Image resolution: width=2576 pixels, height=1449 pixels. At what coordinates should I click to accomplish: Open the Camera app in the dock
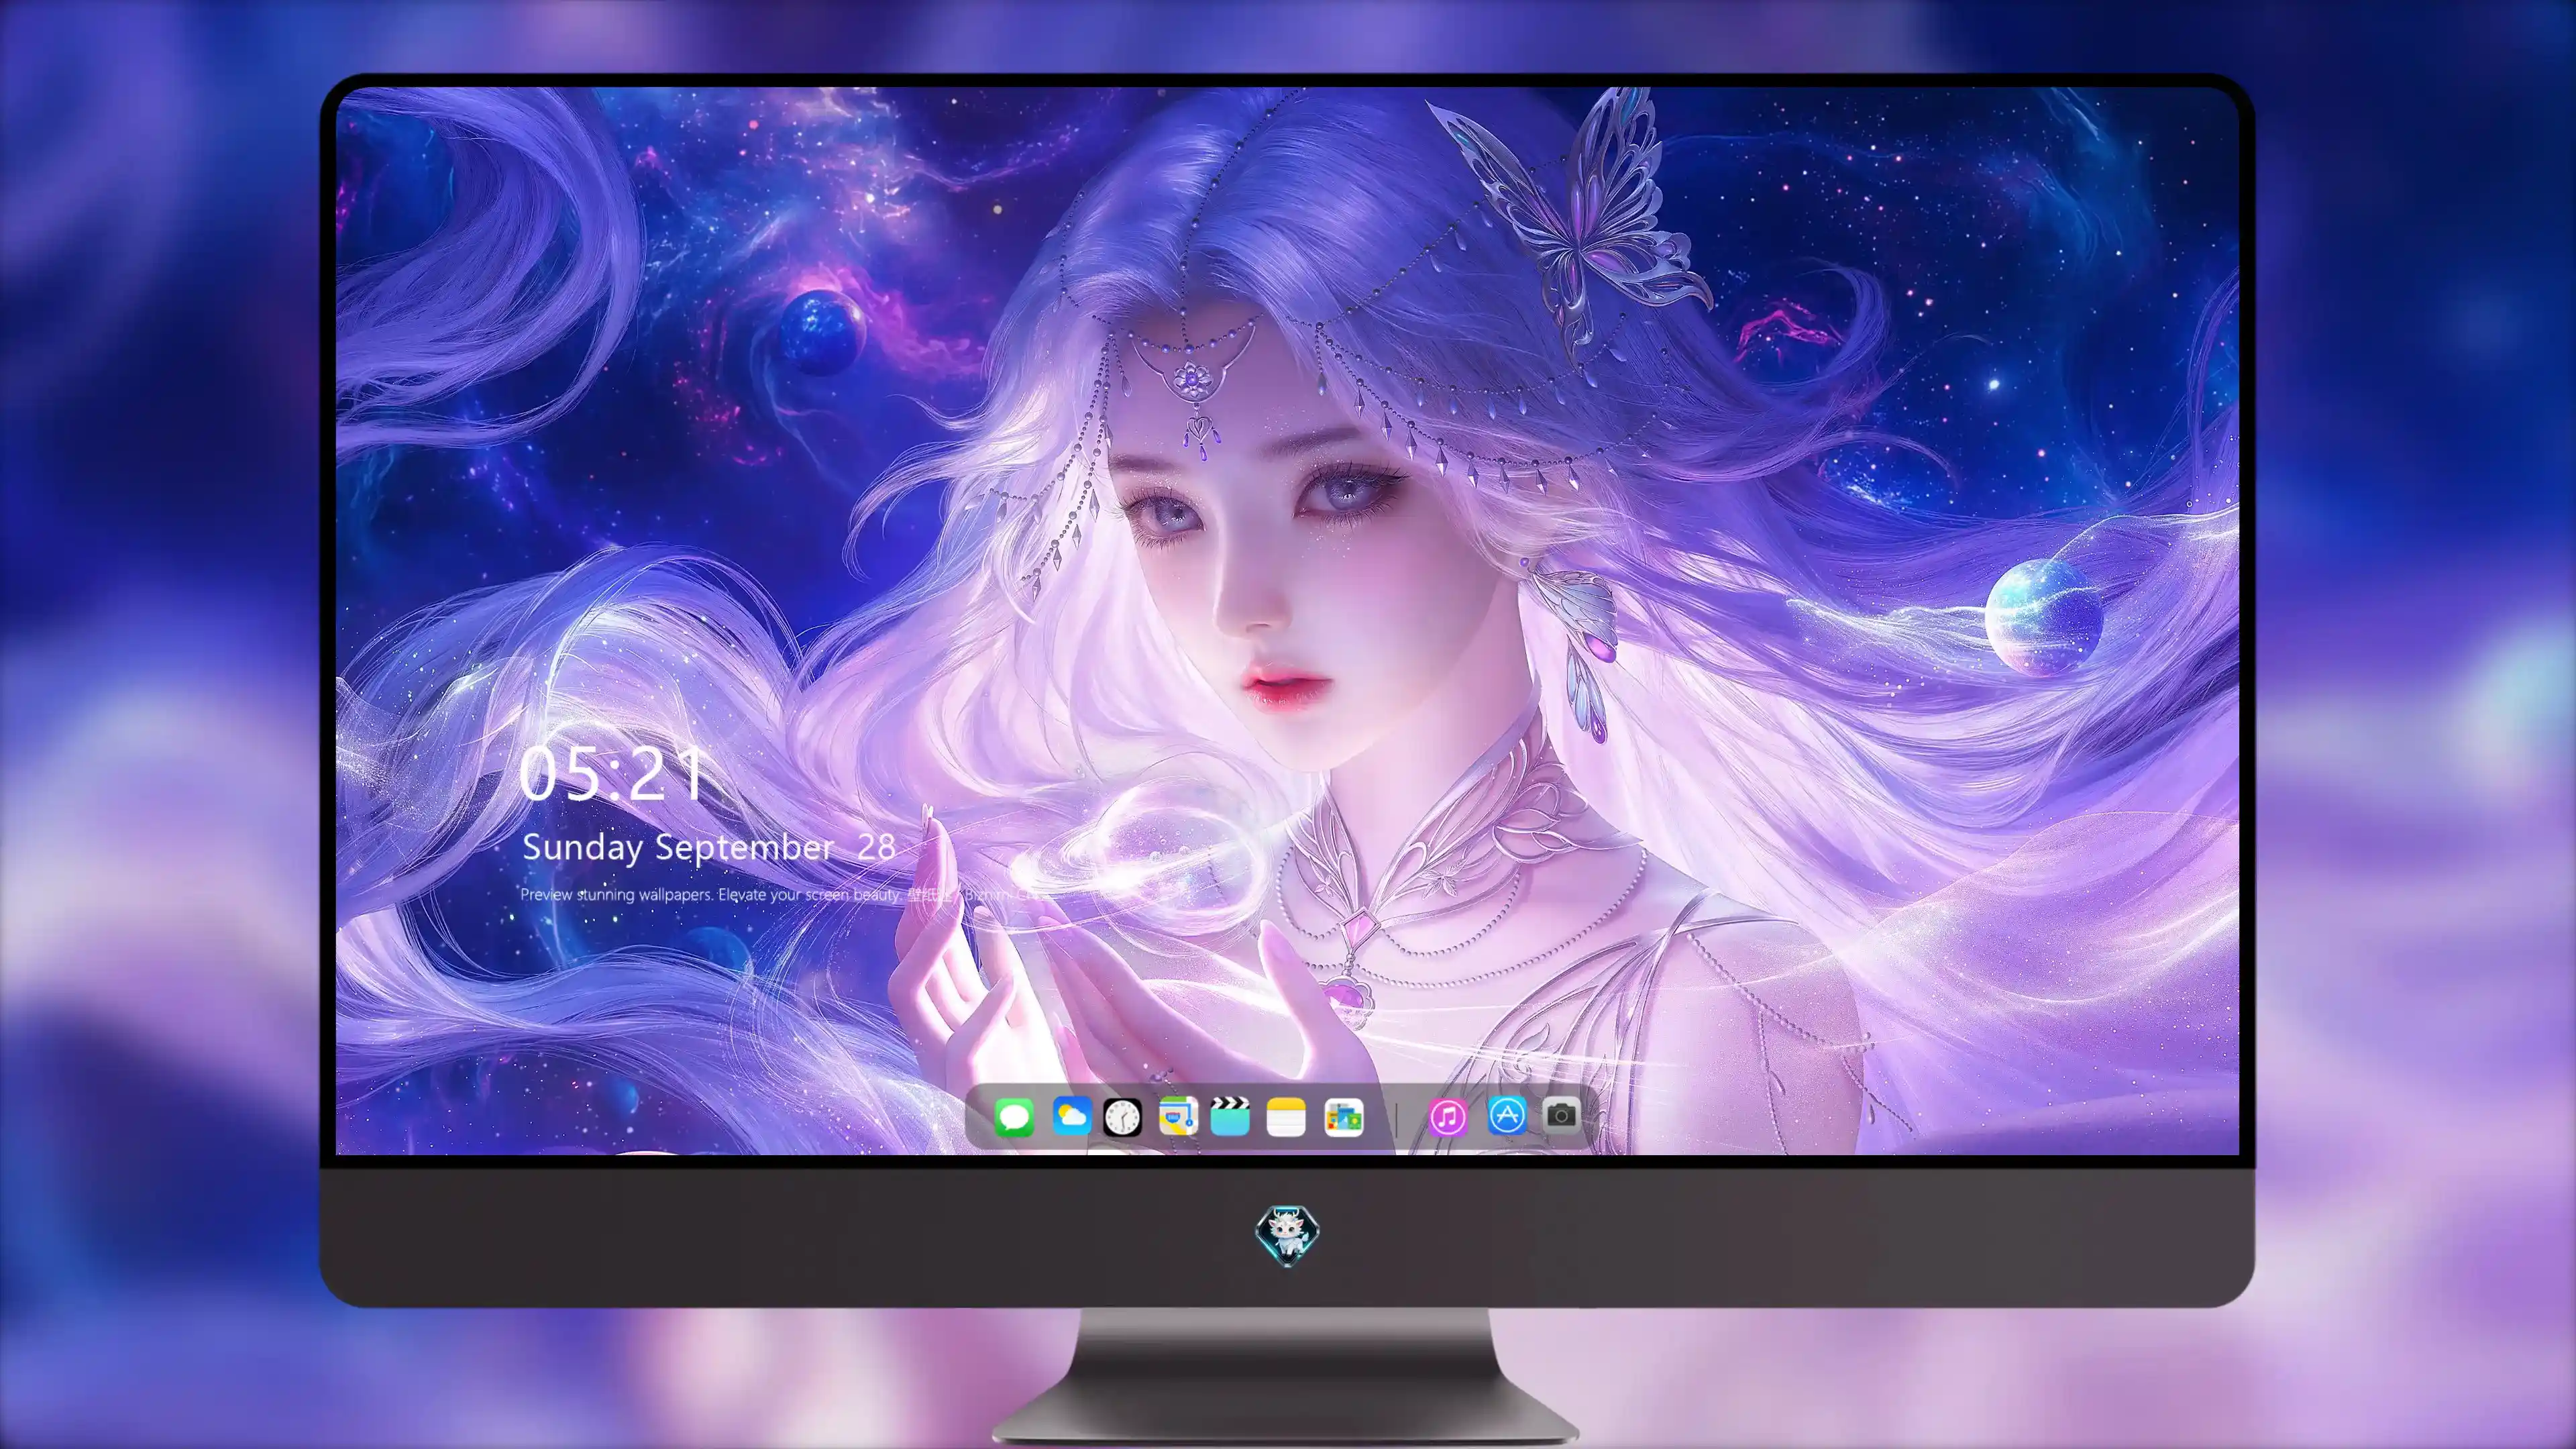1561,1115
